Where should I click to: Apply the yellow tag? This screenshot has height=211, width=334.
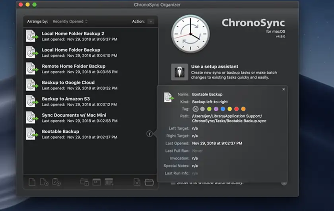coord(230,109)
